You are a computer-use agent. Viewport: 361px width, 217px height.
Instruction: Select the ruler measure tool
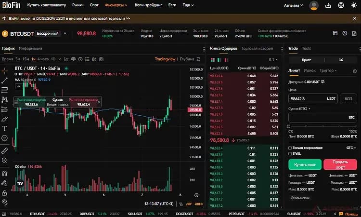click(5, 150)
